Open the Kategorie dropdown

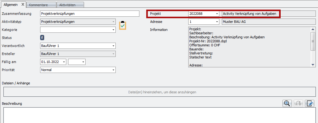point(113,30)
